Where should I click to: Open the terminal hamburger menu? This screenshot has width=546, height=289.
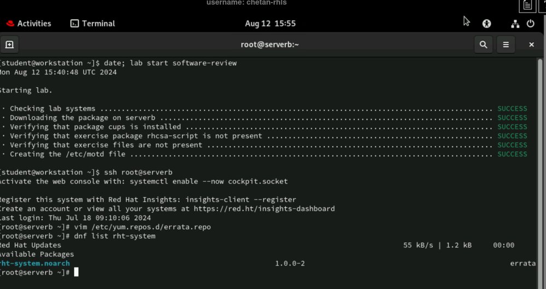[x=506, y=44]
